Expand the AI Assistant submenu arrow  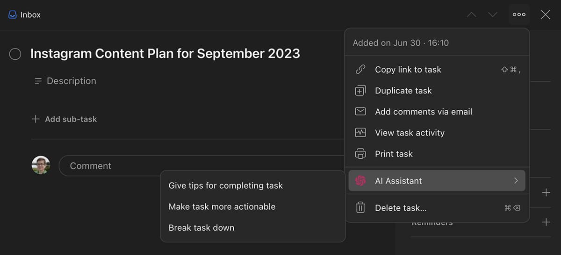(x=516, y=181)
